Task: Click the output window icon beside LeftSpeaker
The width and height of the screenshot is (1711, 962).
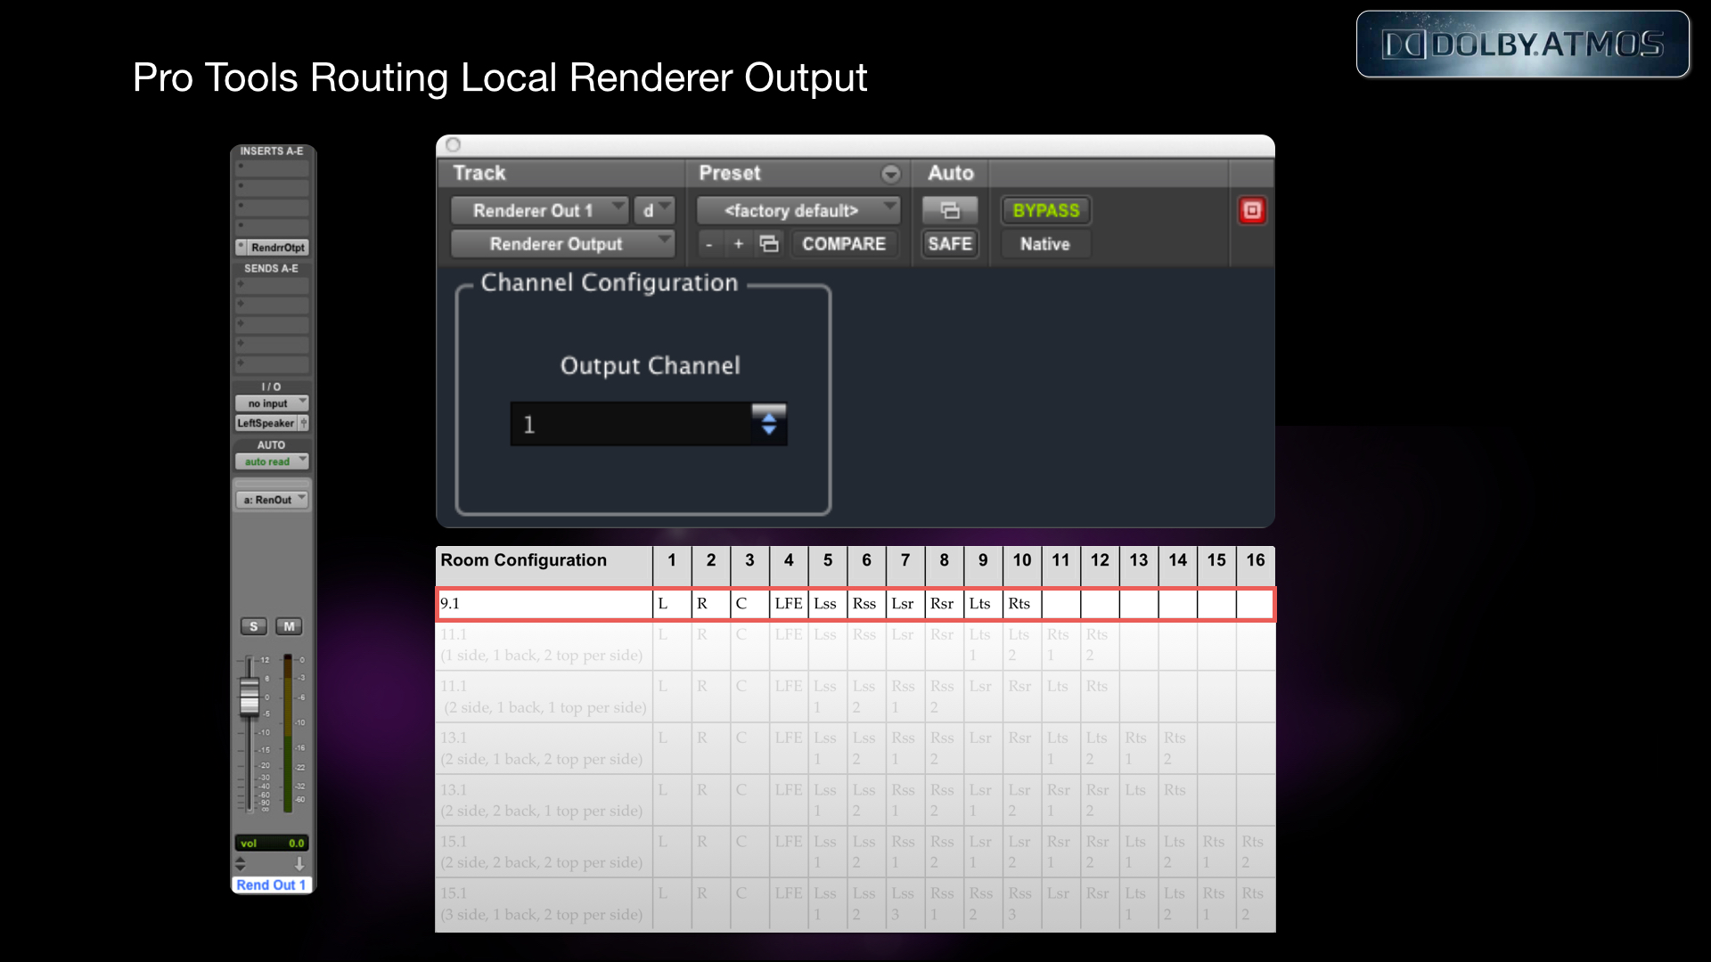Action: (x=304, y=423)
